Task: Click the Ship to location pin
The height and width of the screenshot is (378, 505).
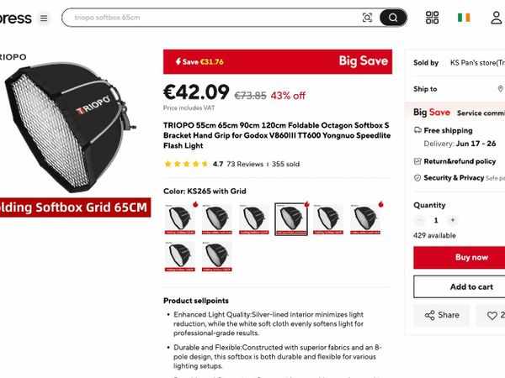Action: coord(500,89)
